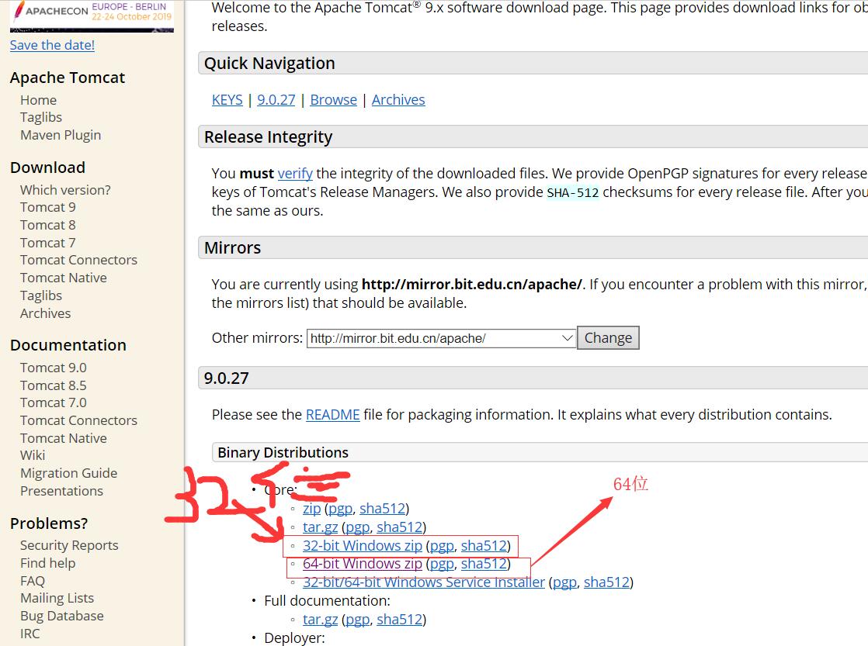Select Tomcat 8 under Download
The height and width of the screenshot is (646, 868).
click(x=48, y=225)
